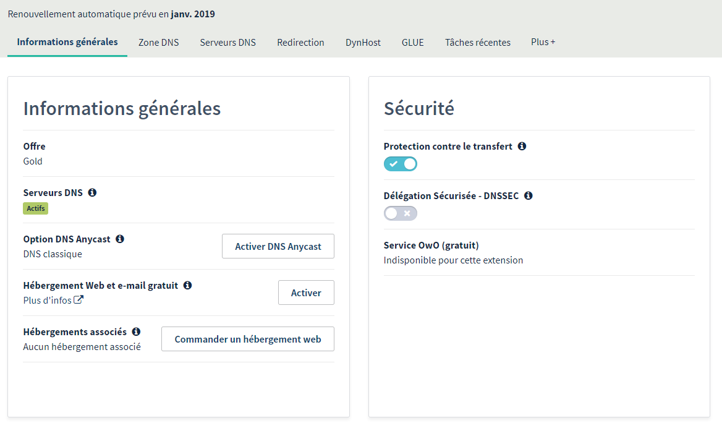This screenshot has width=722, height=423.
Task: Click external link icon after Plus d'infos
Action: [x=79, y=300]
